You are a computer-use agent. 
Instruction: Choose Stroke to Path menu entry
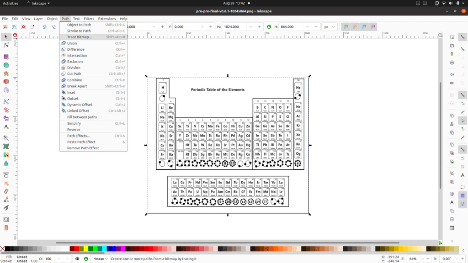pyautogui.click(x=93, y=31)
